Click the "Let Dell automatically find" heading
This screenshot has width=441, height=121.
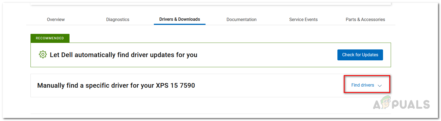(123, 55)
